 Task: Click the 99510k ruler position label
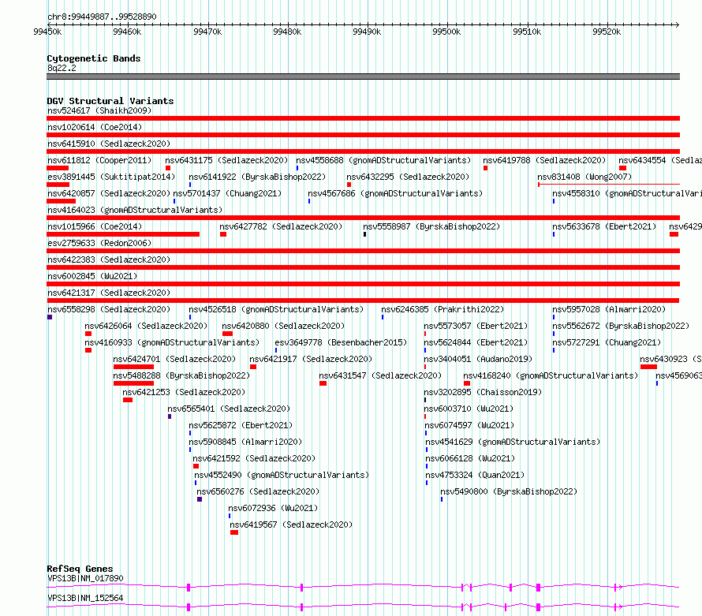pos(527,32)
